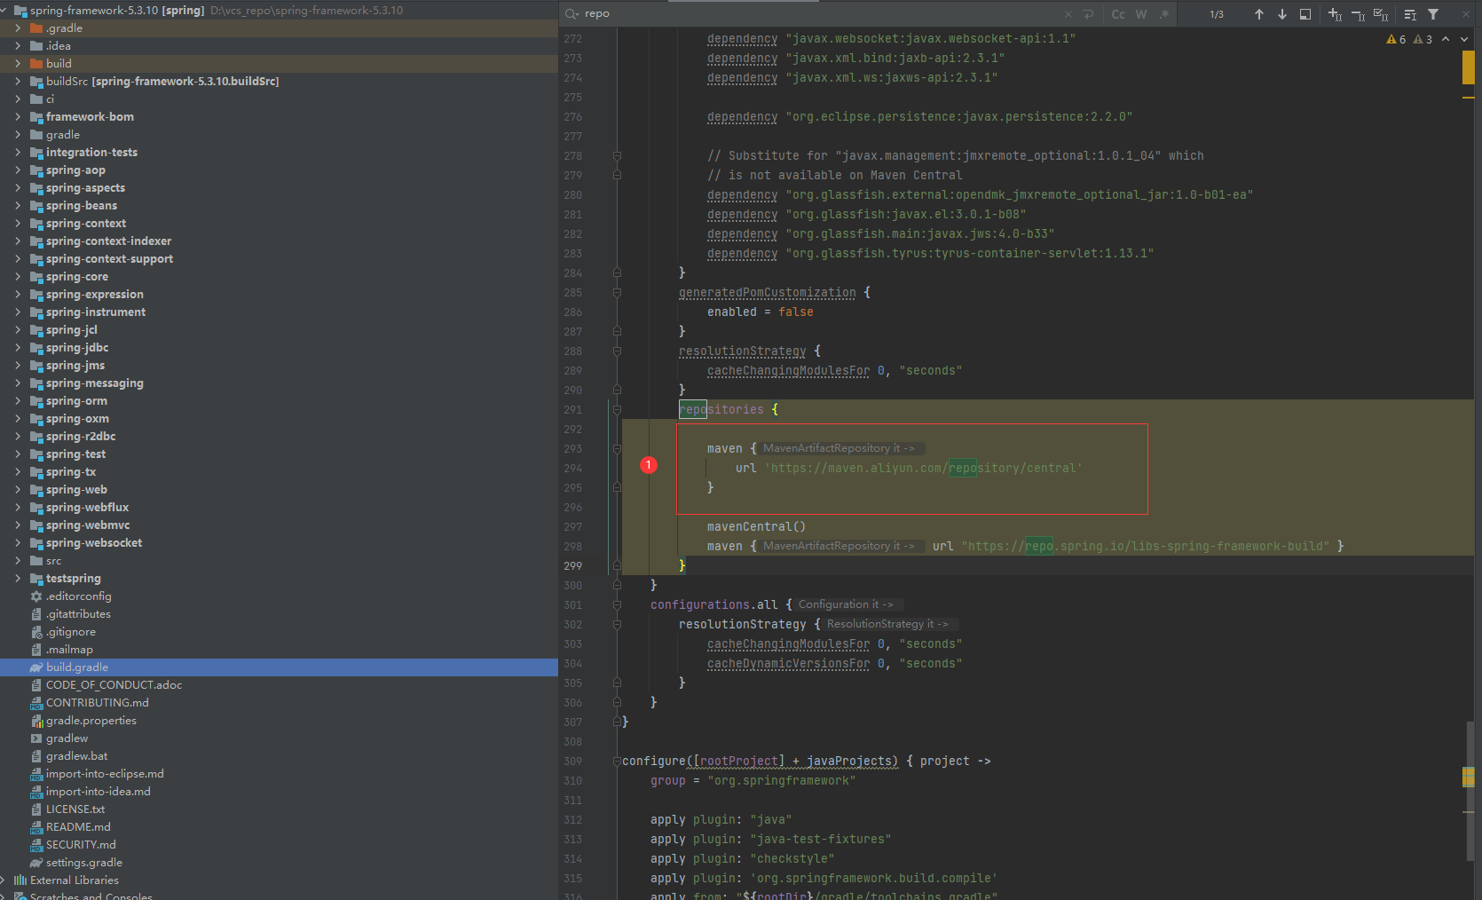Jump to next highlighted error arrow
Viewport: 1482px width, 900px height.
pos(1464,39)
